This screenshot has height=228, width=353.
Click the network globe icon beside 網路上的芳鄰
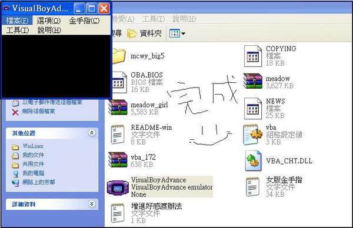tap(15, 183)
